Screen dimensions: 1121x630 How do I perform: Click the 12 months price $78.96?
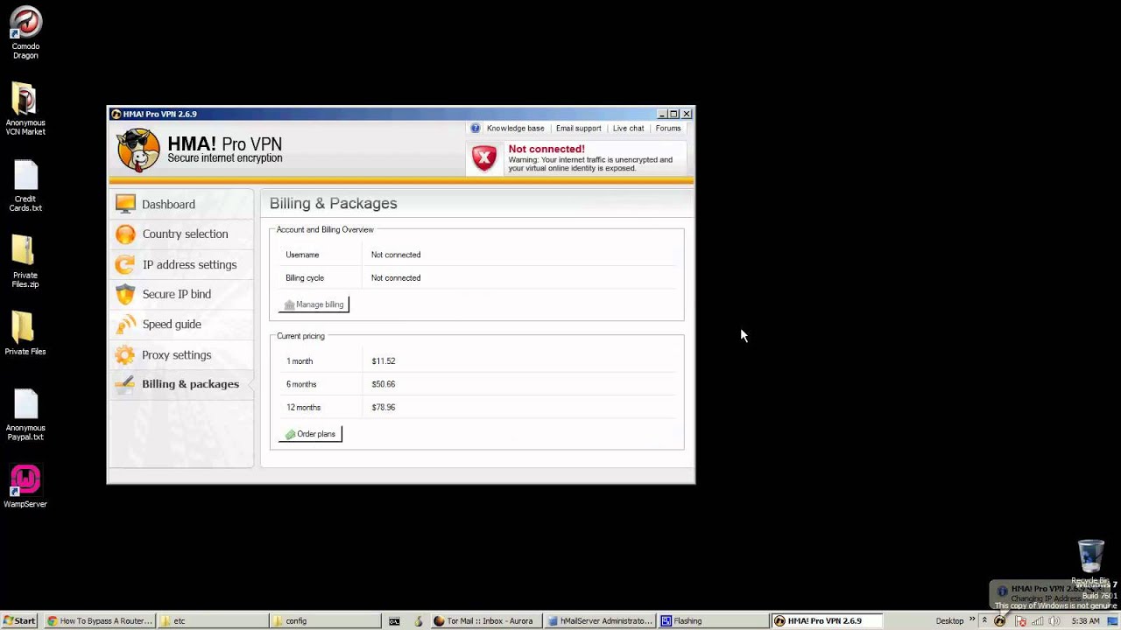click(x=384, y=408)
